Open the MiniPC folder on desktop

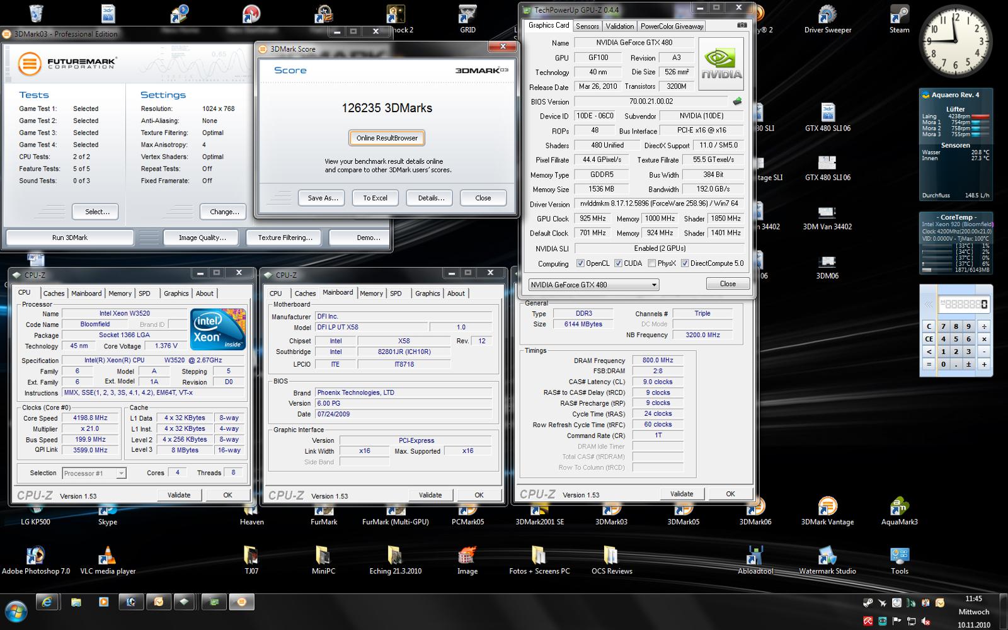pyautogui.click(x=323, y=561)
